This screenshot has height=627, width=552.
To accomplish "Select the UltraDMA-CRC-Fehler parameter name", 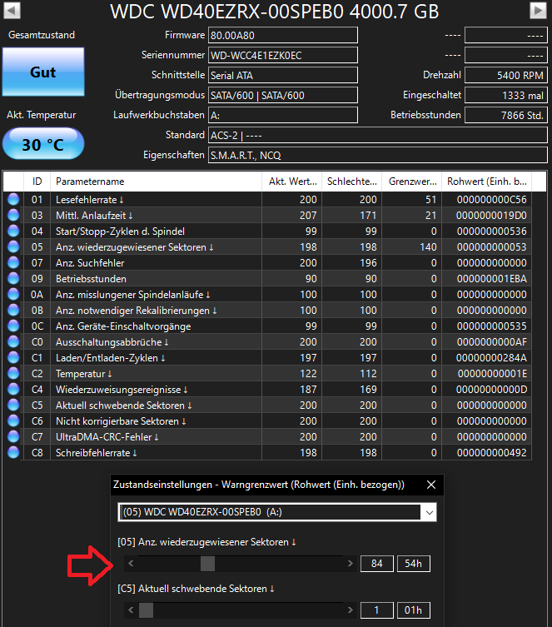I will tap(107, 437).
